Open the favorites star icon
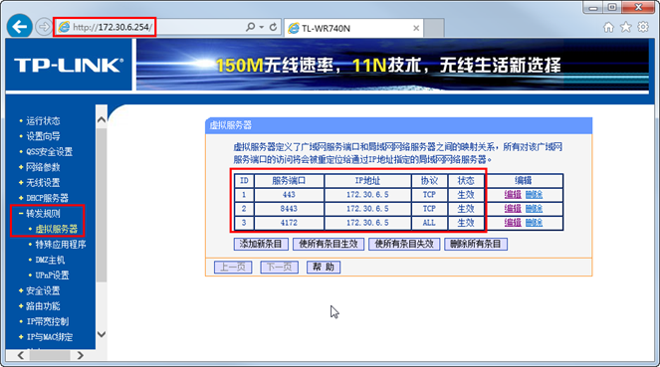Viewport: 660px width, 367px height. click(626, 27)
